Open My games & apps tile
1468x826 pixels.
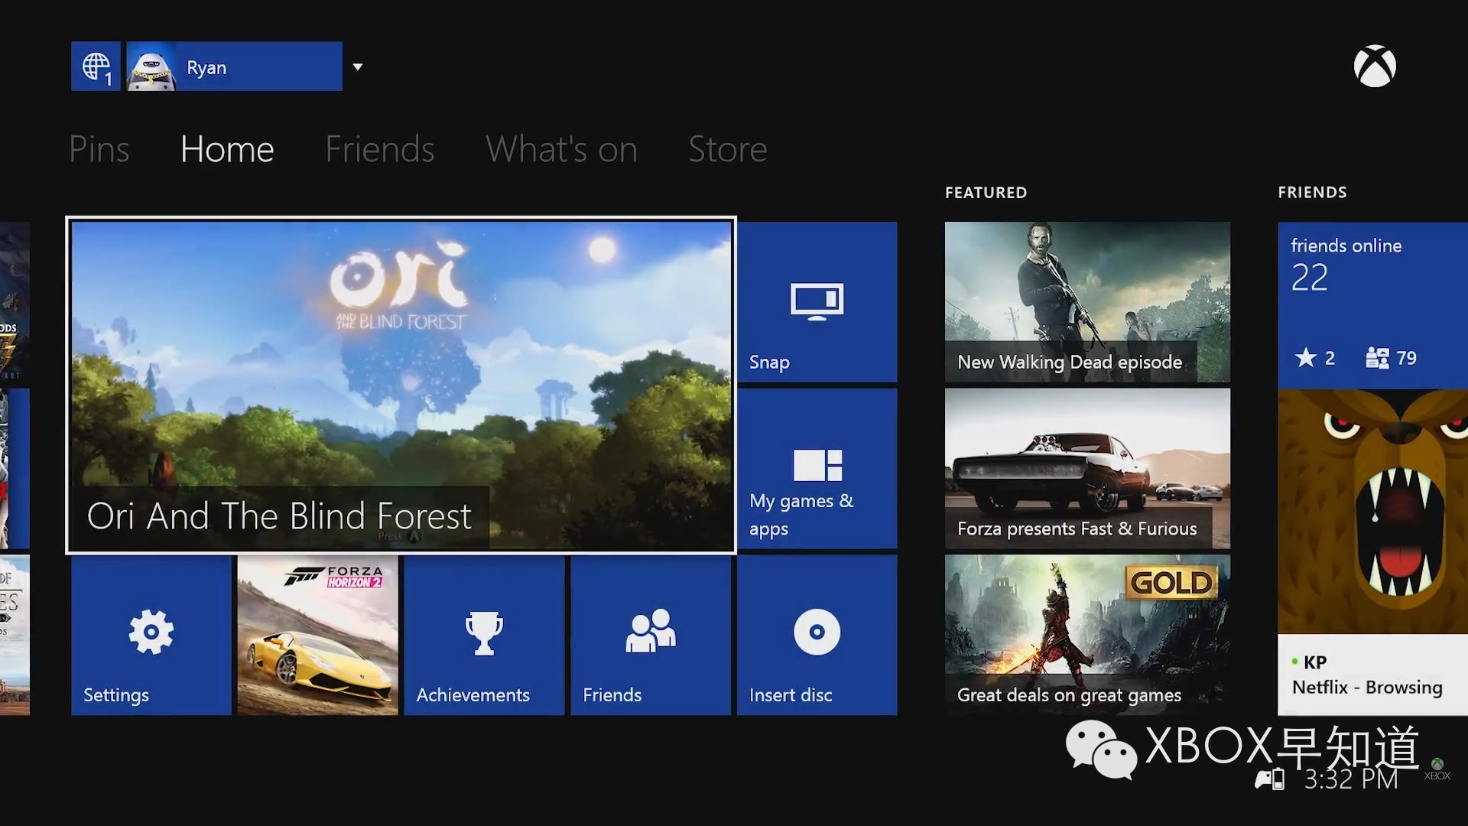(x=817, y=468)
